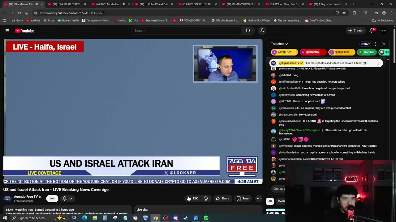This screenshot has height=222, width=396.
Task: Click the search magnifier button
Action: point(248,31)
